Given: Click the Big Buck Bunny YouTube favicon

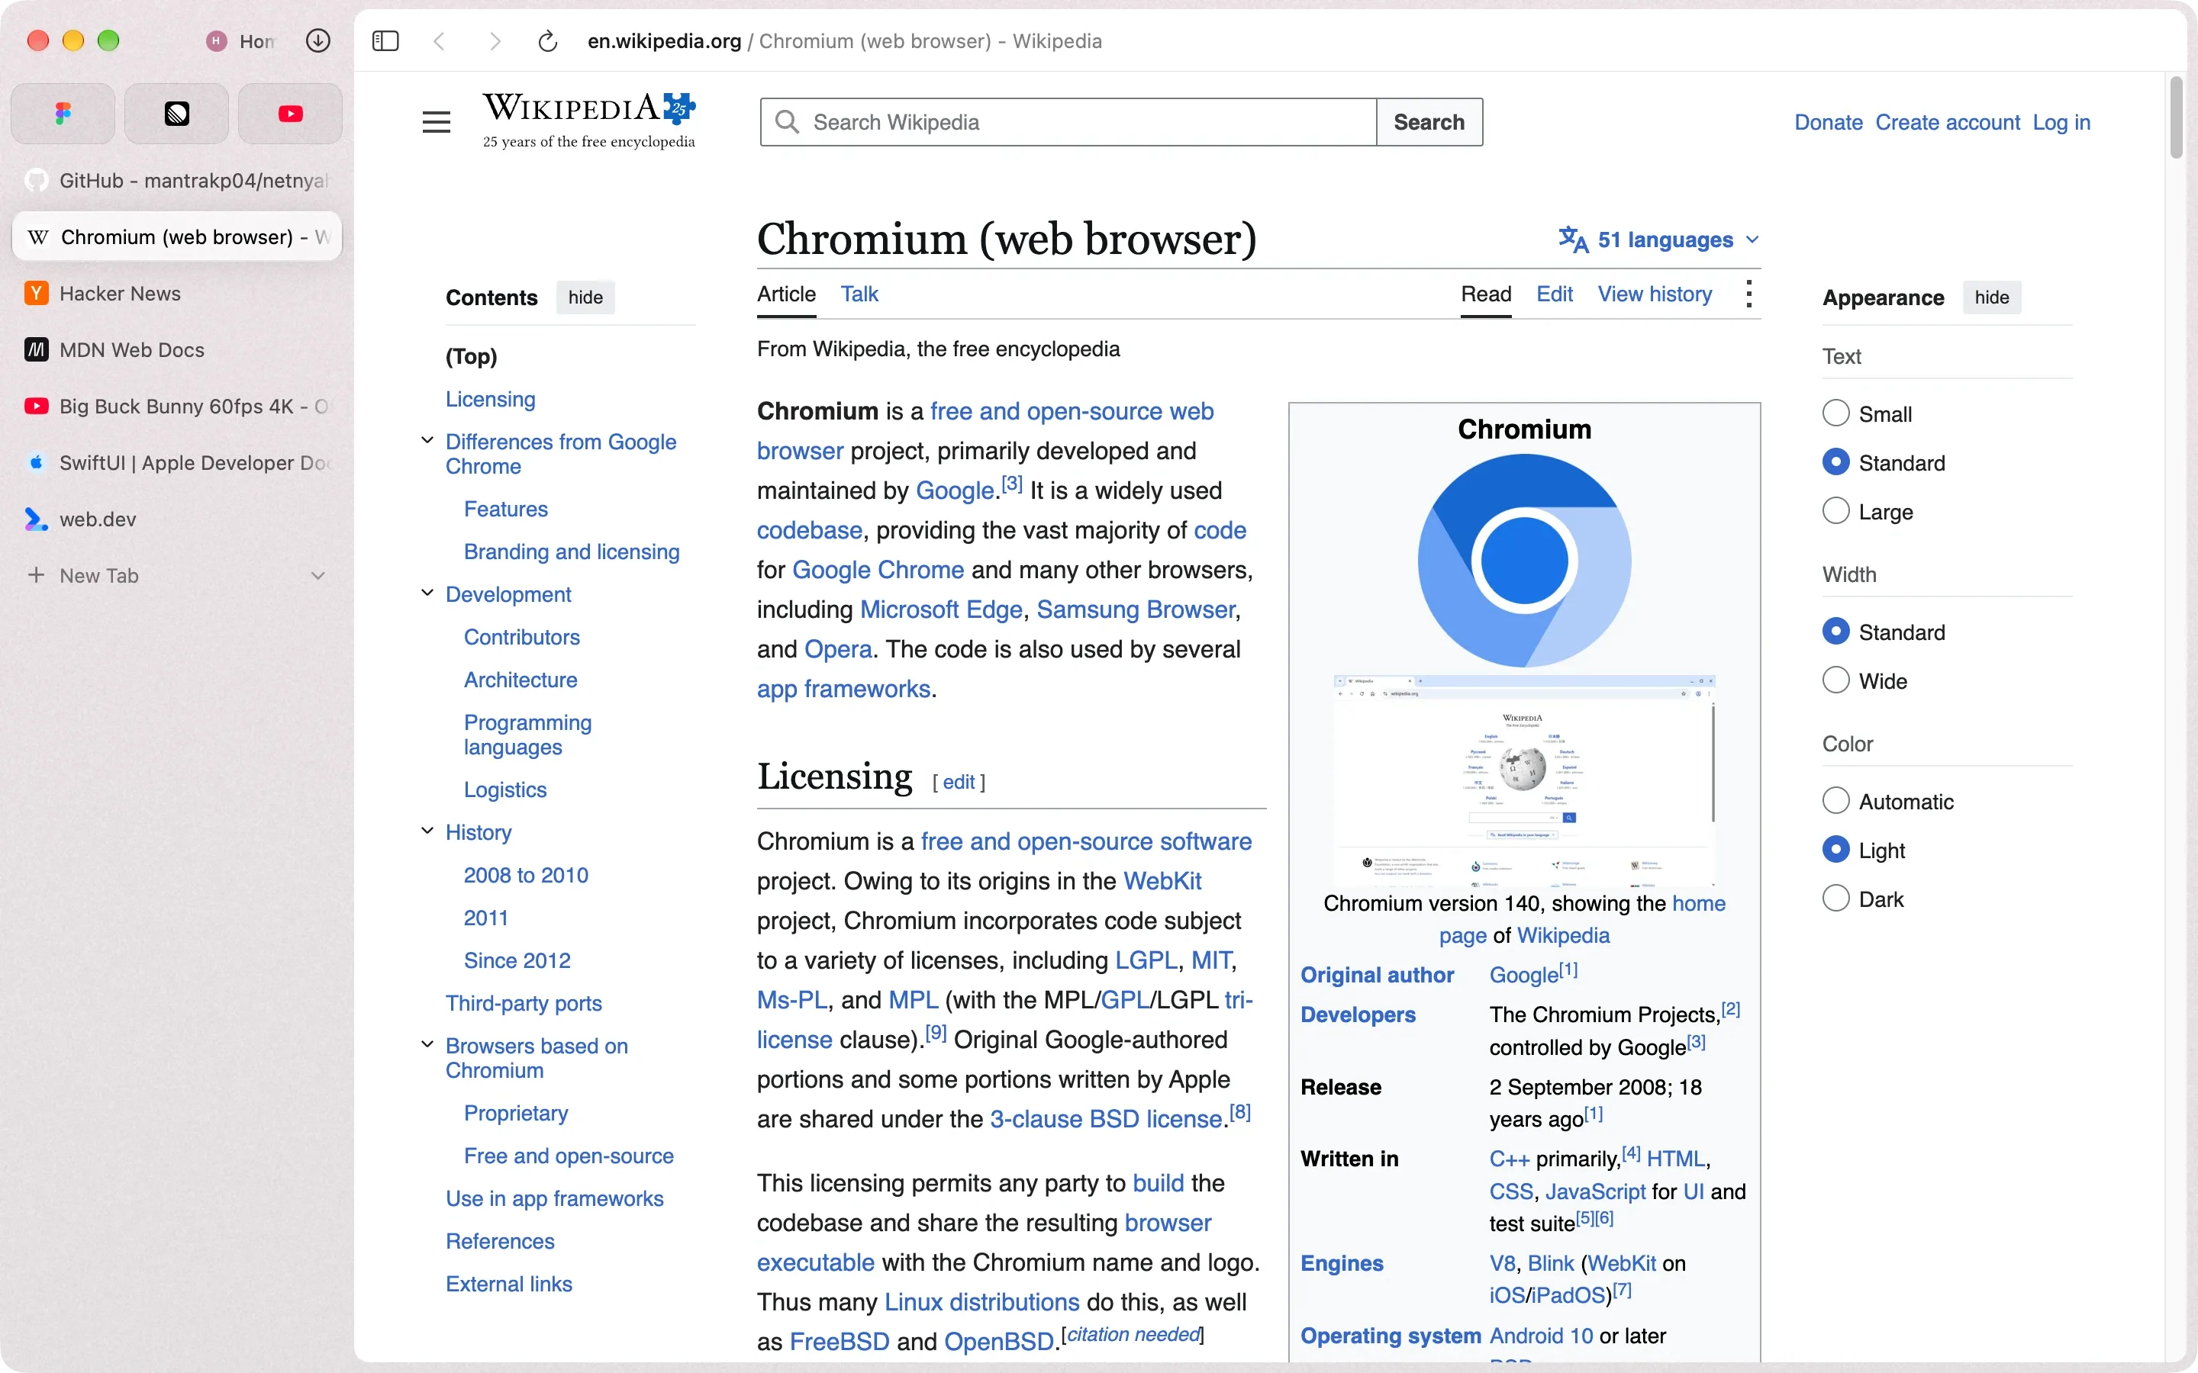Looking at the screenshot, I should click(37, 406).
